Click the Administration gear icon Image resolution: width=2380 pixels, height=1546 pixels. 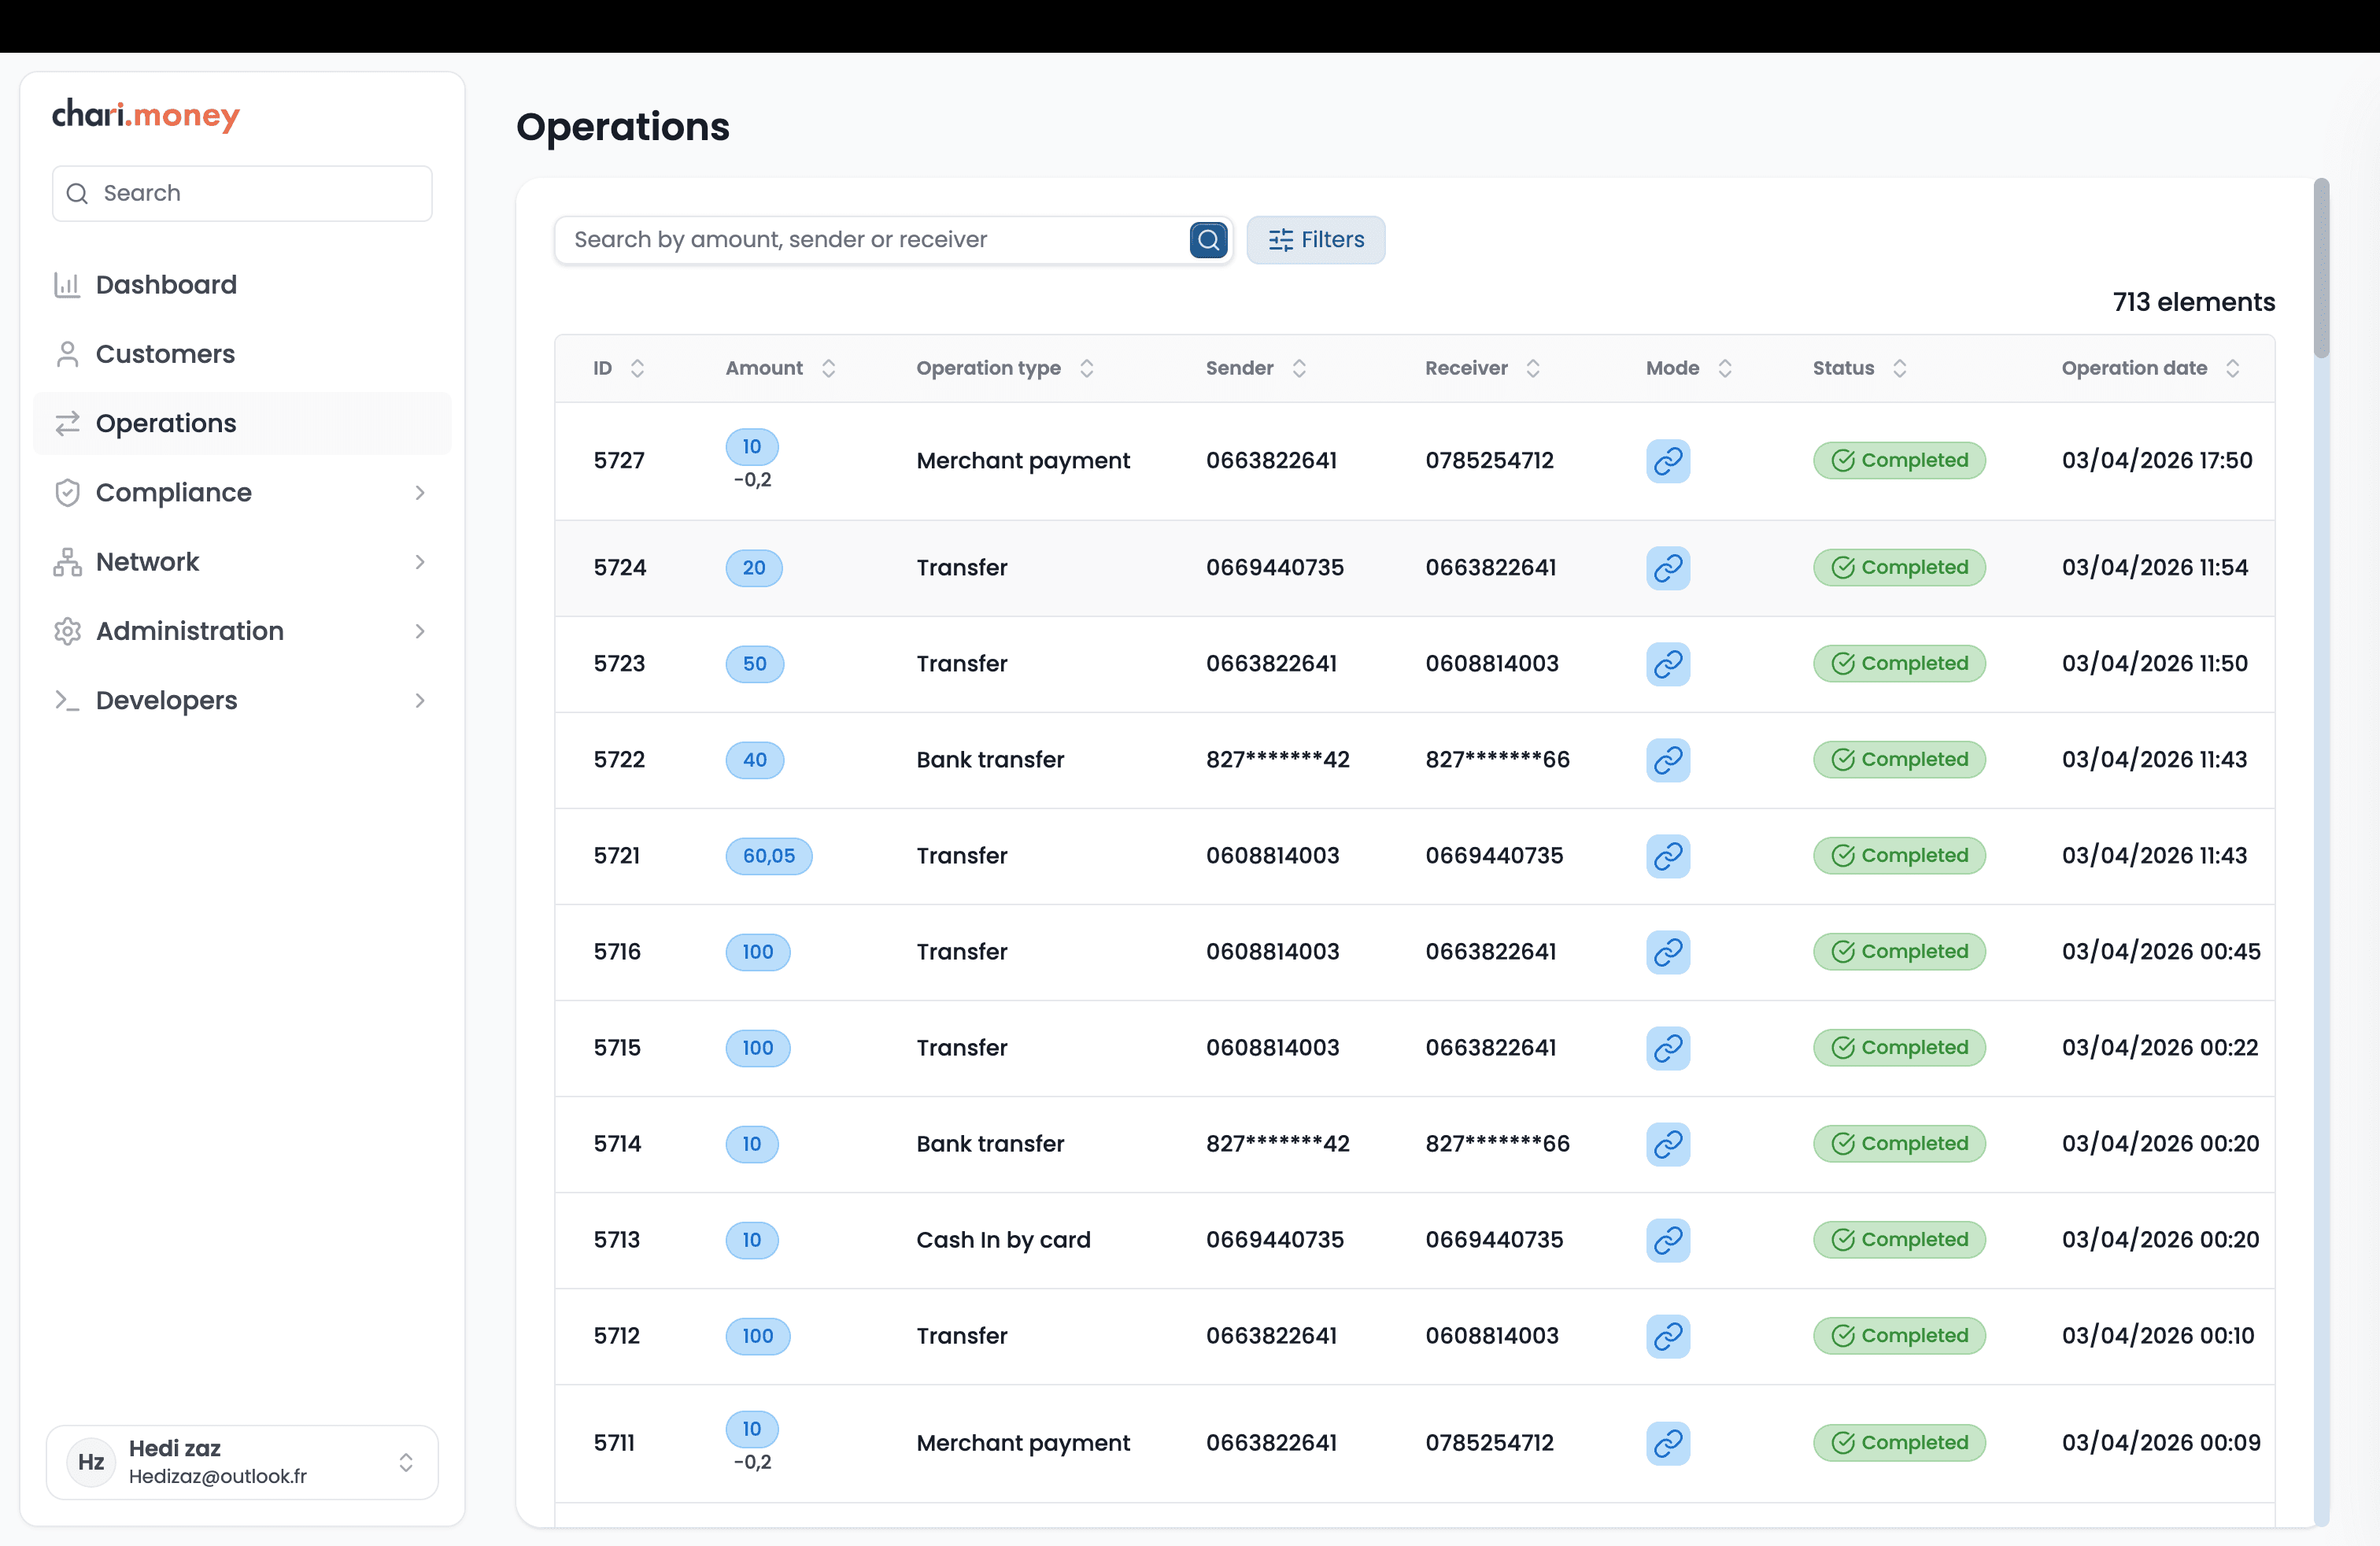click(x=67, y=631)
